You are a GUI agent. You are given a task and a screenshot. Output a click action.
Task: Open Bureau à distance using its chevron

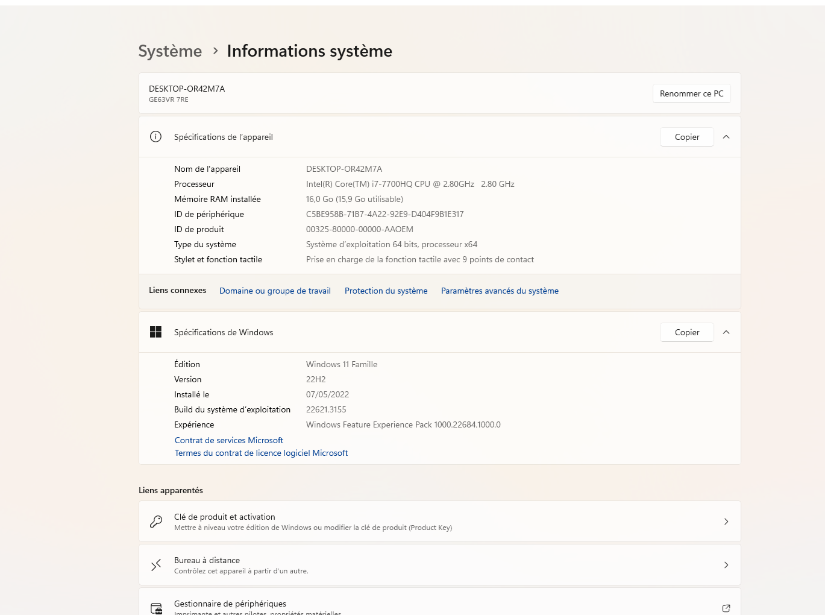click(726, 565)
